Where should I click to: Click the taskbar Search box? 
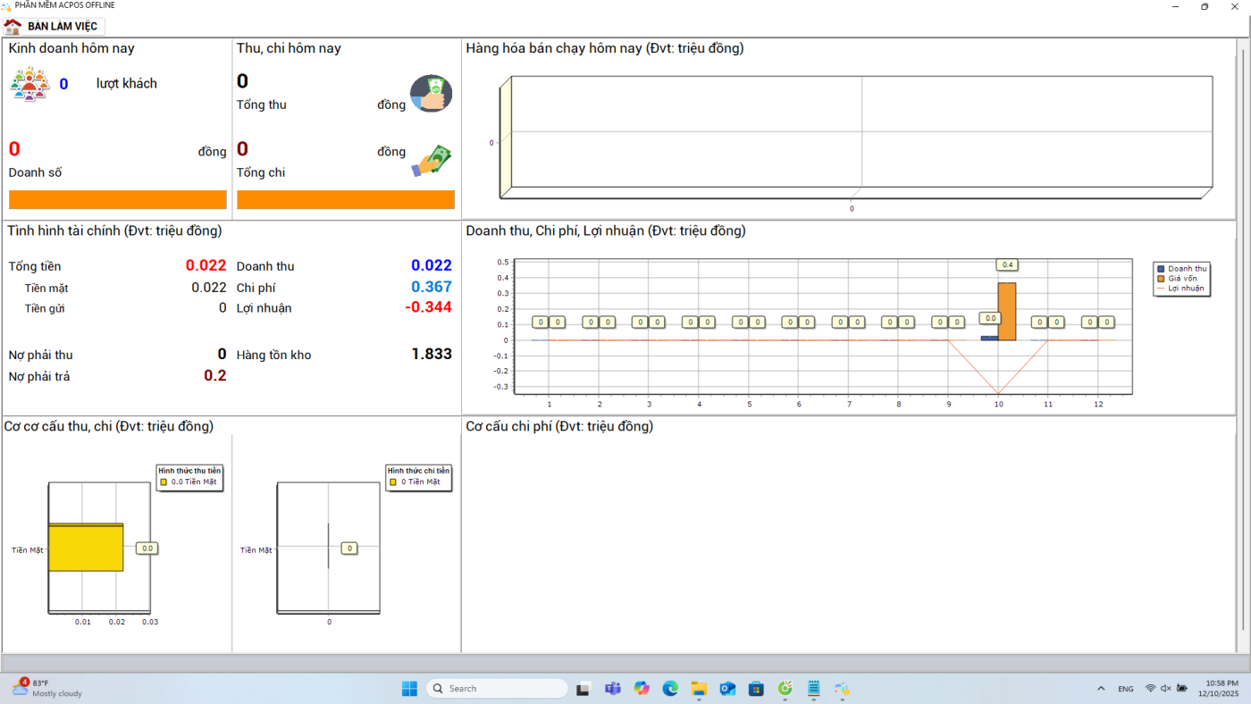498,689
